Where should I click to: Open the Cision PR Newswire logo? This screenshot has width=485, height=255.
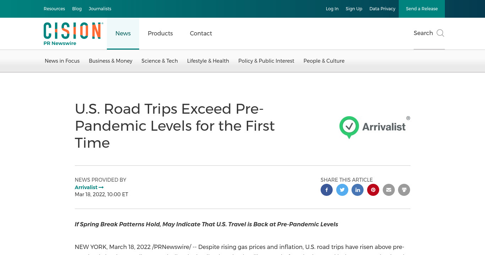coord(73,34)
